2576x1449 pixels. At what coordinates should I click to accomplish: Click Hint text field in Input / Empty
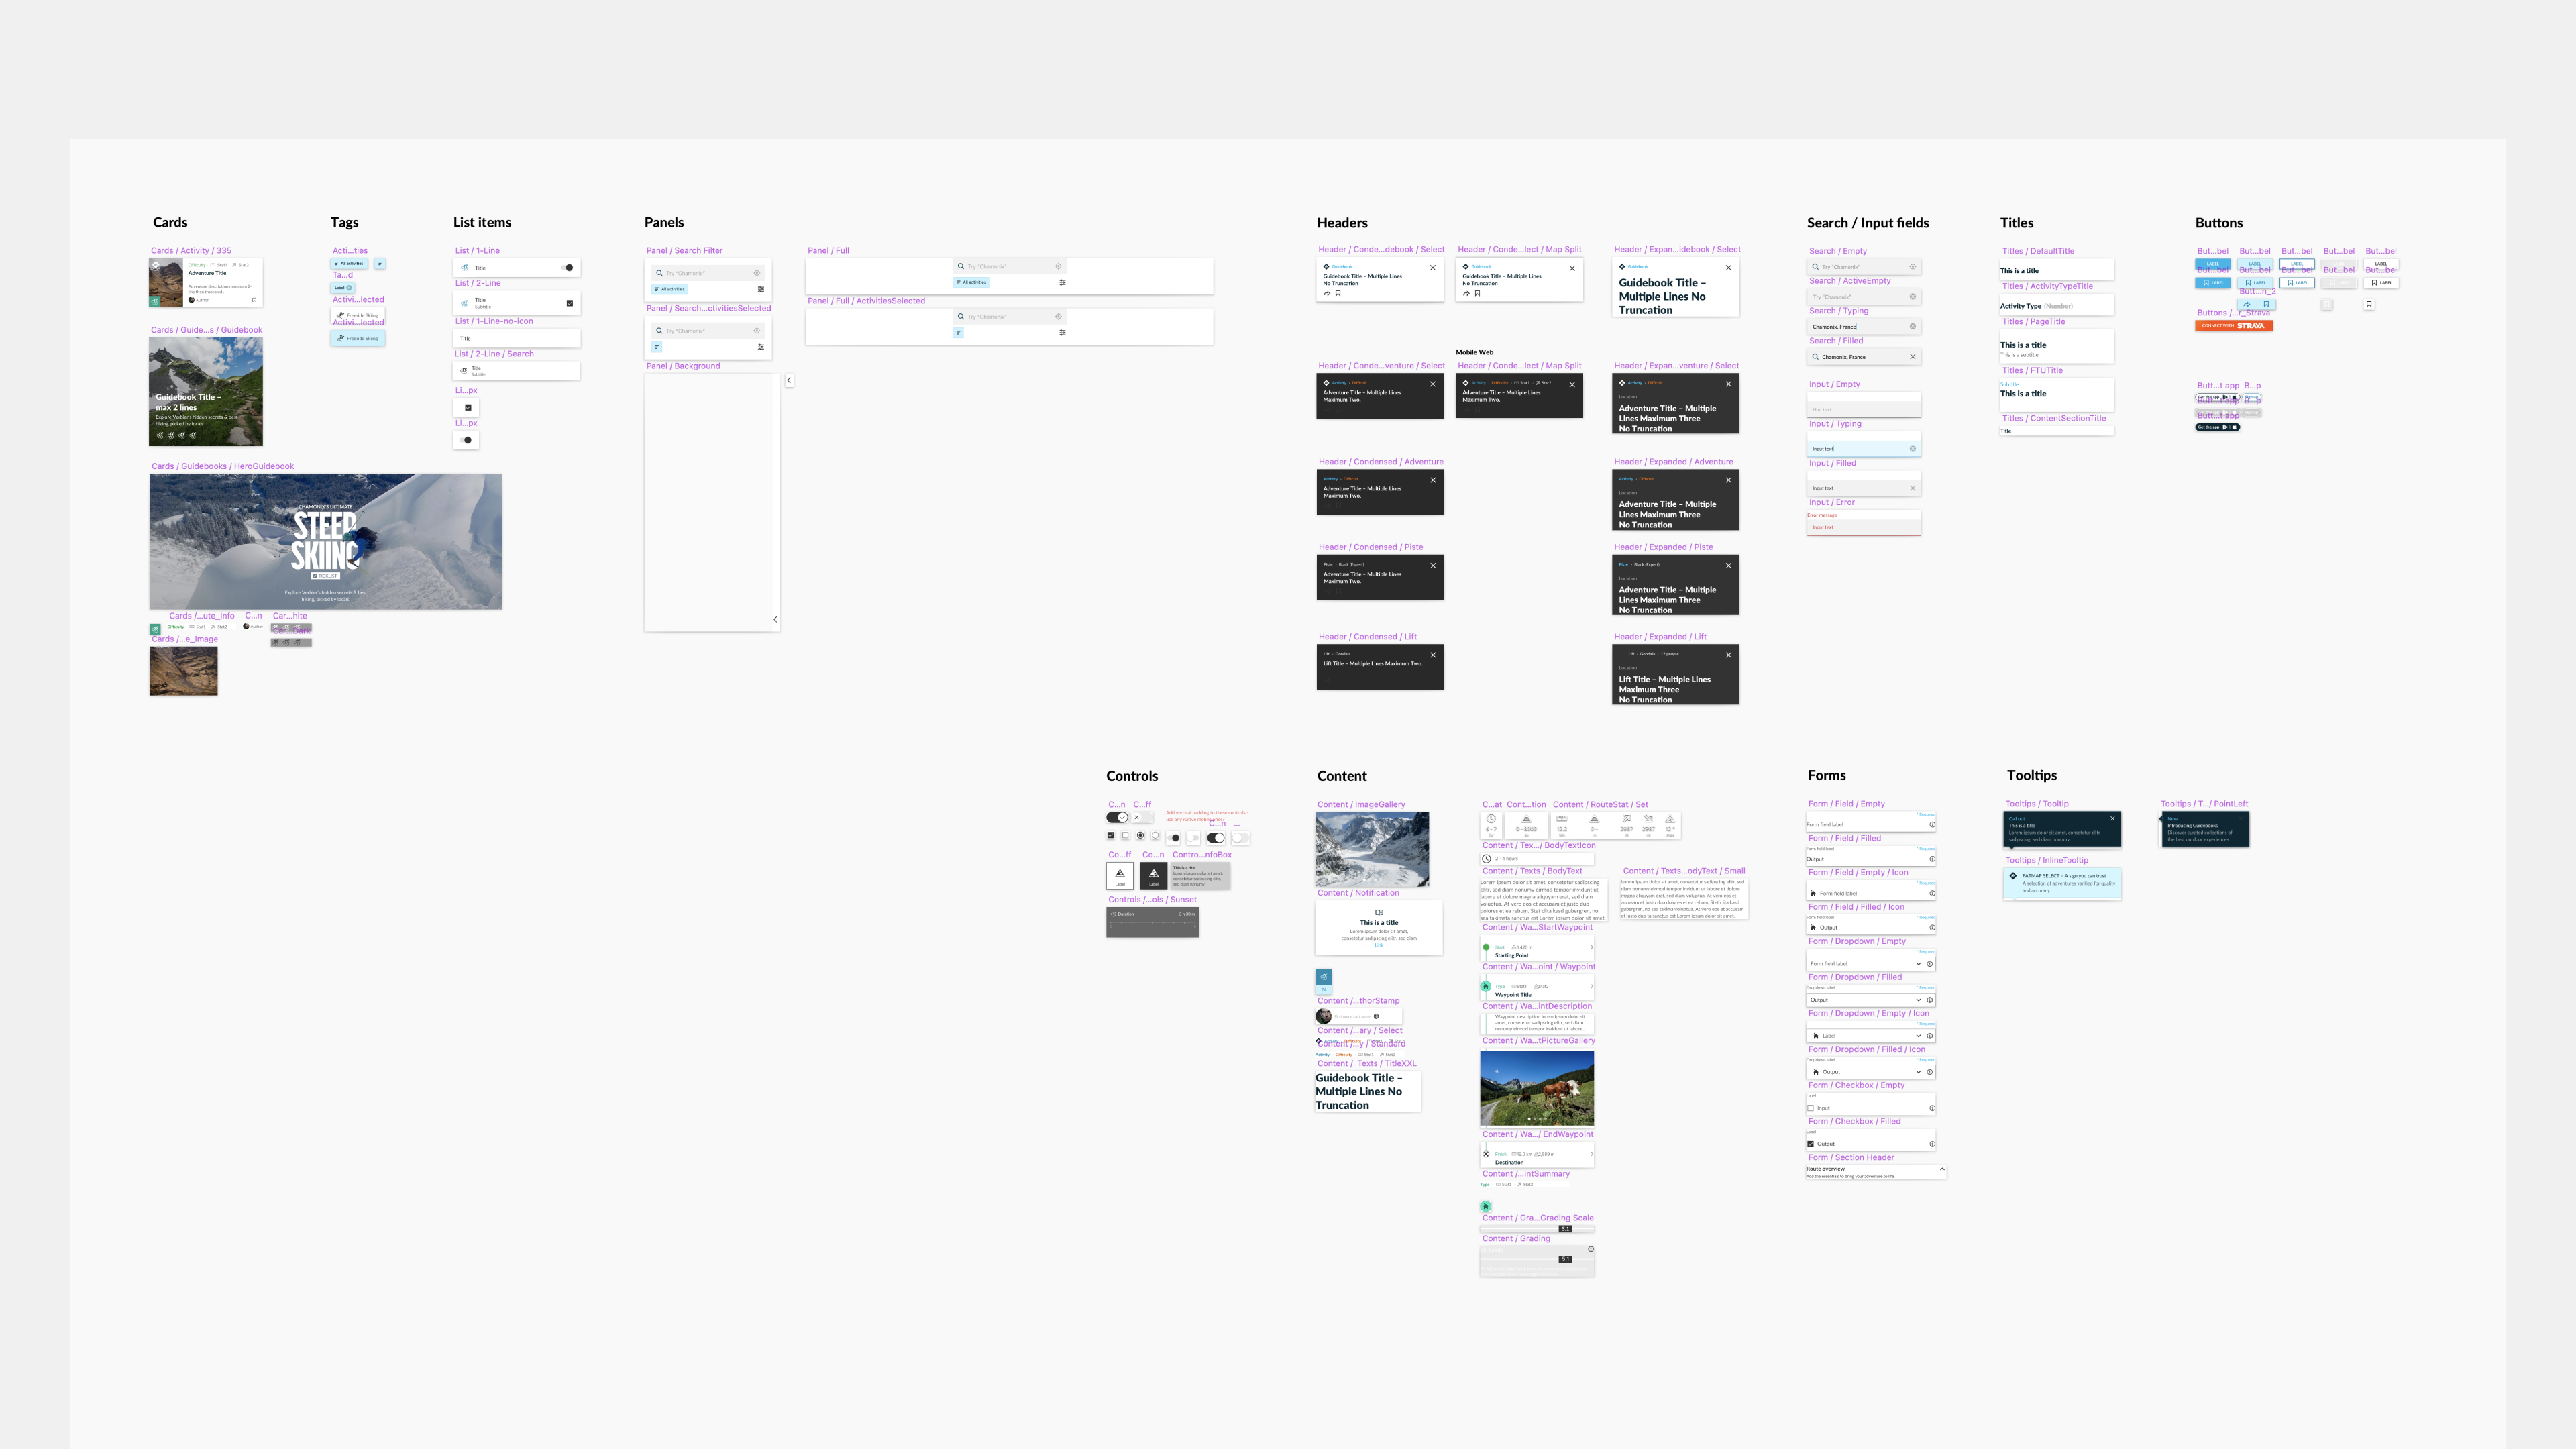point(1863,409)
